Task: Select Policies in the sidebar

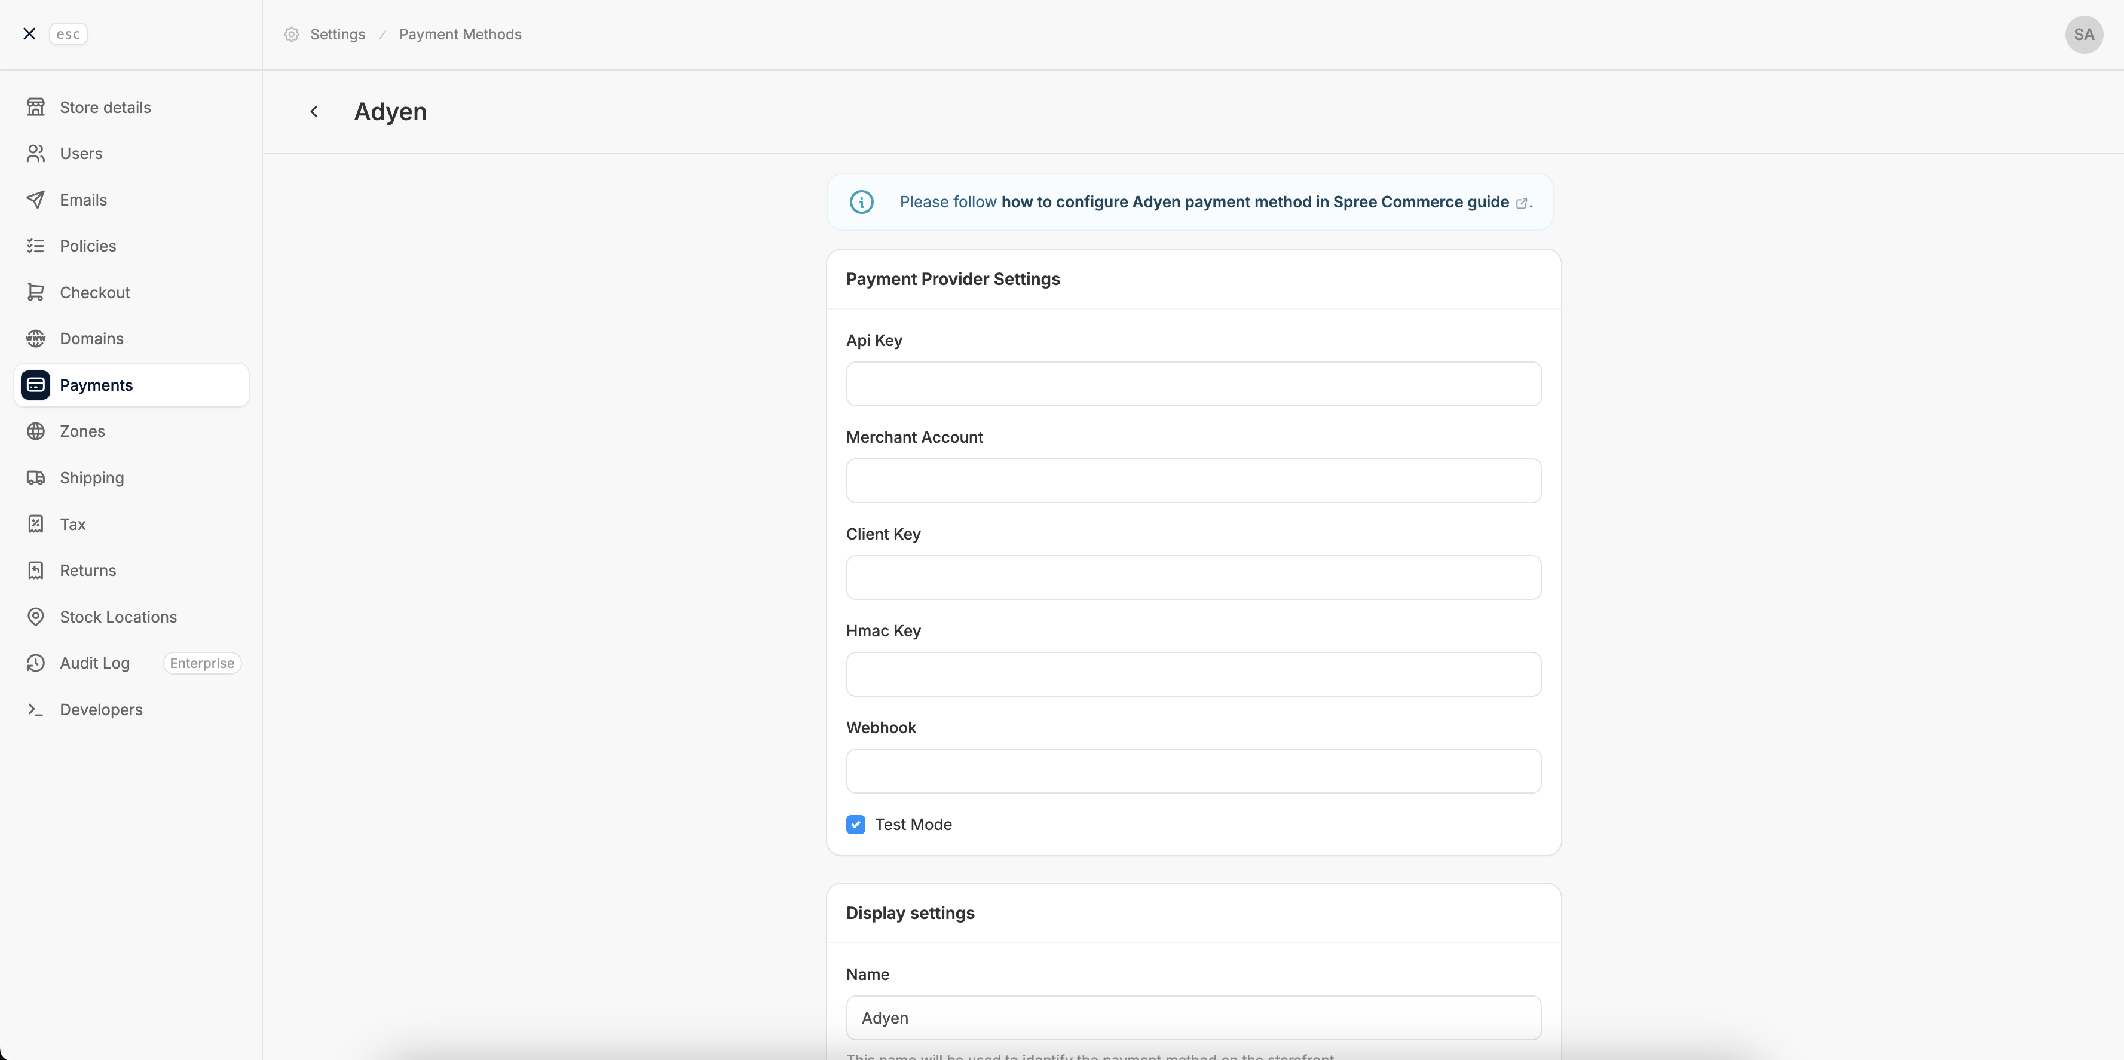Action: tap(87, 246)
